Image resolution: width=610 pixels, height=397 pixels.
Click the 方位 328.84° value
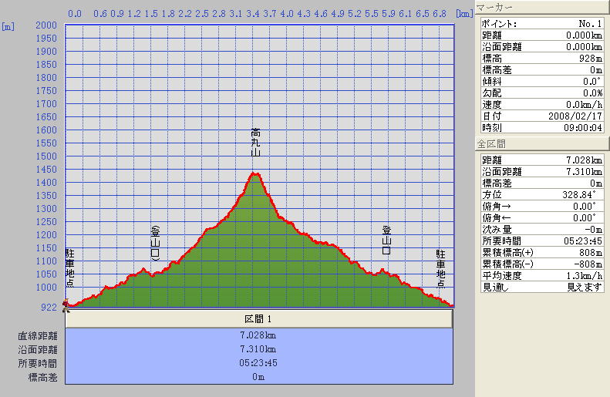[x=579, y=194]
